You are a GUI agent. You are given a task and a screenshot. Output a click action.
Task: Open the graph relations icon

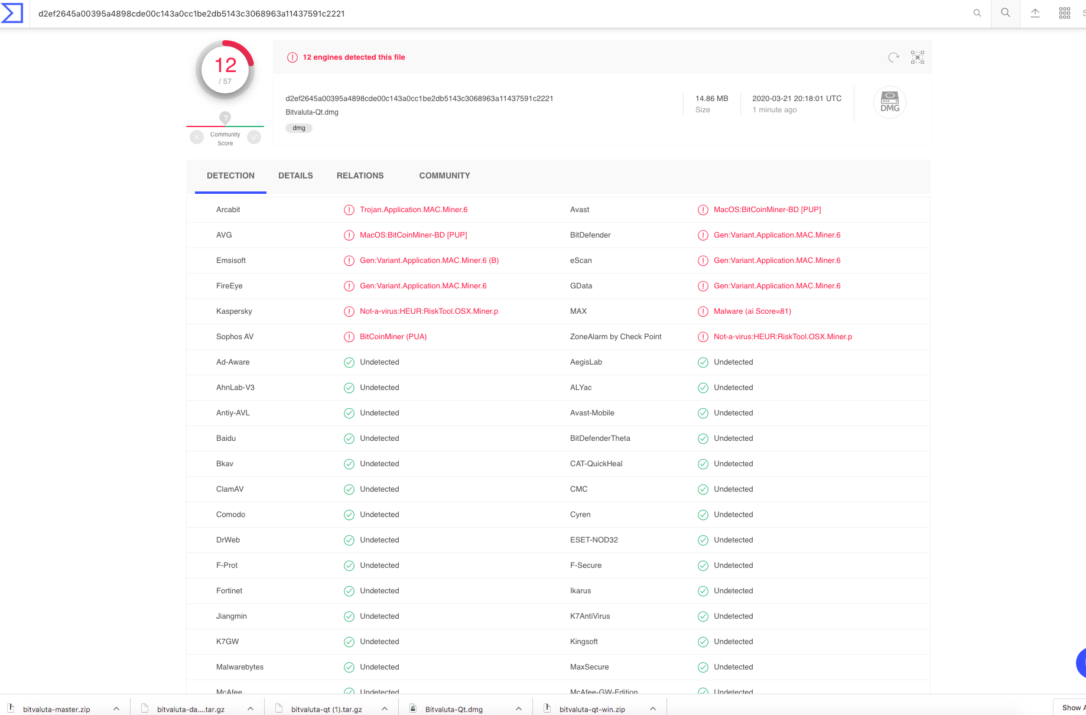pos(918,57)
